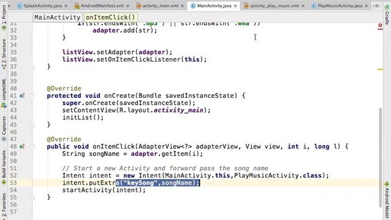Open the Android Model tool window
Viewport: 391px width, 220px height.
pos(387,200)
